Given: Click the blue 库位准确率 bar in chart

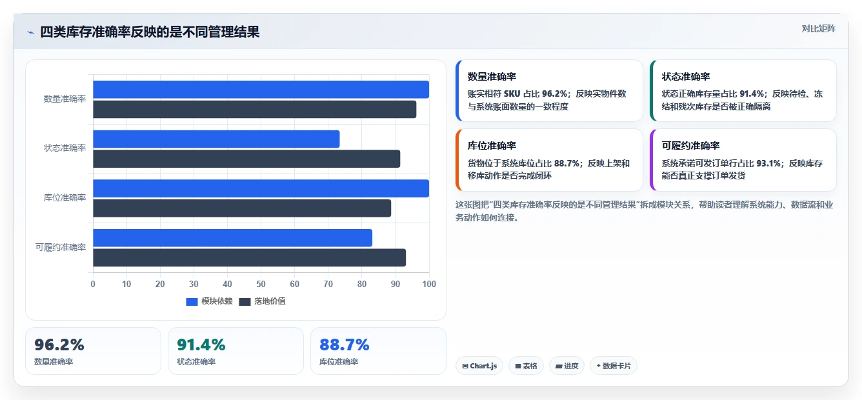Looking at the screenshot, I should click(x=261, y=188).
